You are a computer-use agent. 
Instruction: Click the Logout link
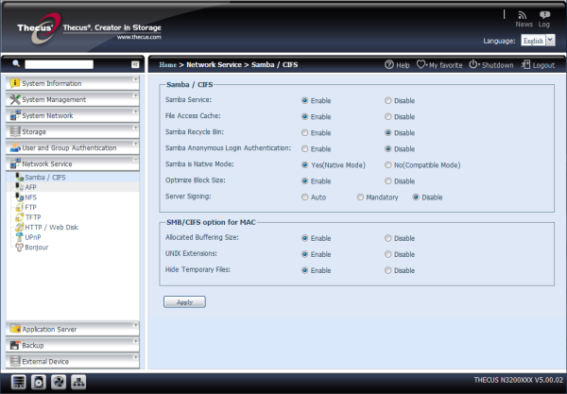point(538,65)
